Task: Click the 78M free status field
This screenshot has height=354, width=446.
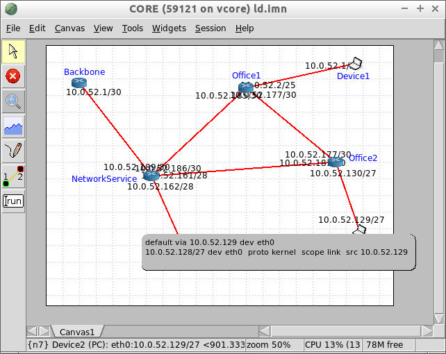Action: tap(388, 345)
